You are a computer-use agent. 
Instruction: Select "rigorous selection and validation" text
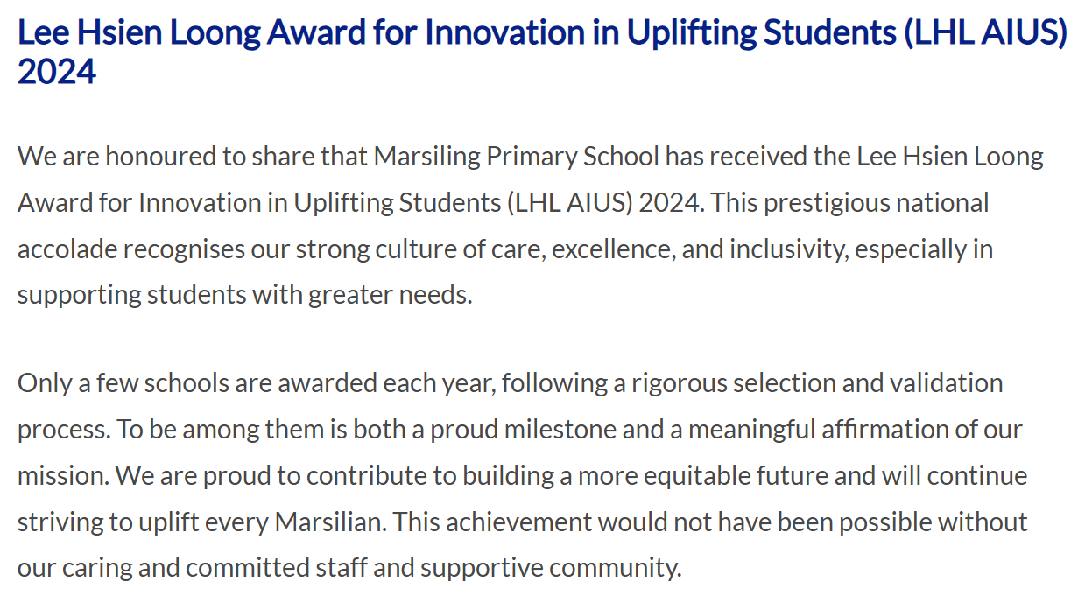(x=818, y=383)
